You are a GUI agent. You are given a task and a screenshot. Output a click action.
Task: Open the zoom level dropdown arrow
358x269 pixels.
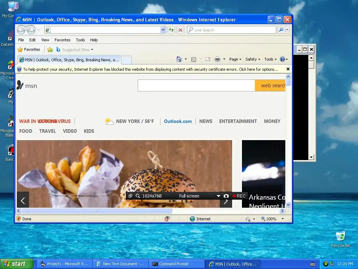click(282, 219)
